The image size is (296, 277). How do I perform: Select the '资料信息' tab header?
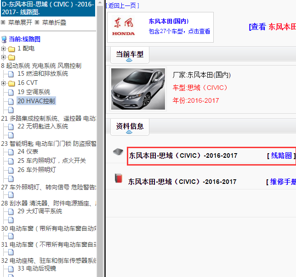pos(130,127)
